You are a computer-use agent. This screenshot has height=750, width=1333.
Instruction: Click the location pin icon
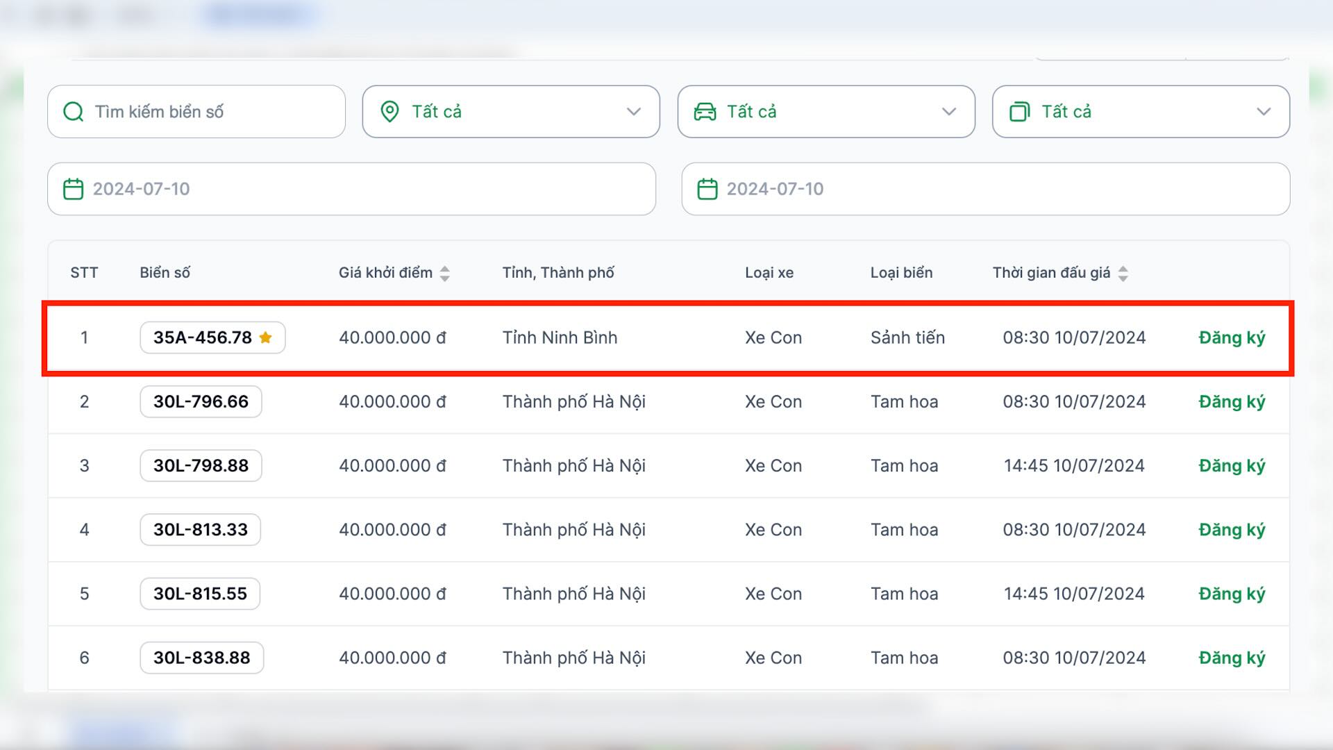point(390,112)
